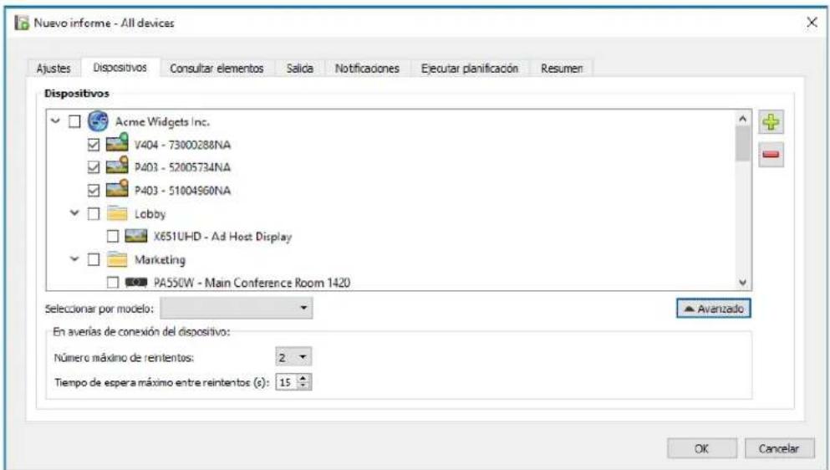Collapse the Marketing folder node
This screenshot has height=470, width=830.
[74, 259]
